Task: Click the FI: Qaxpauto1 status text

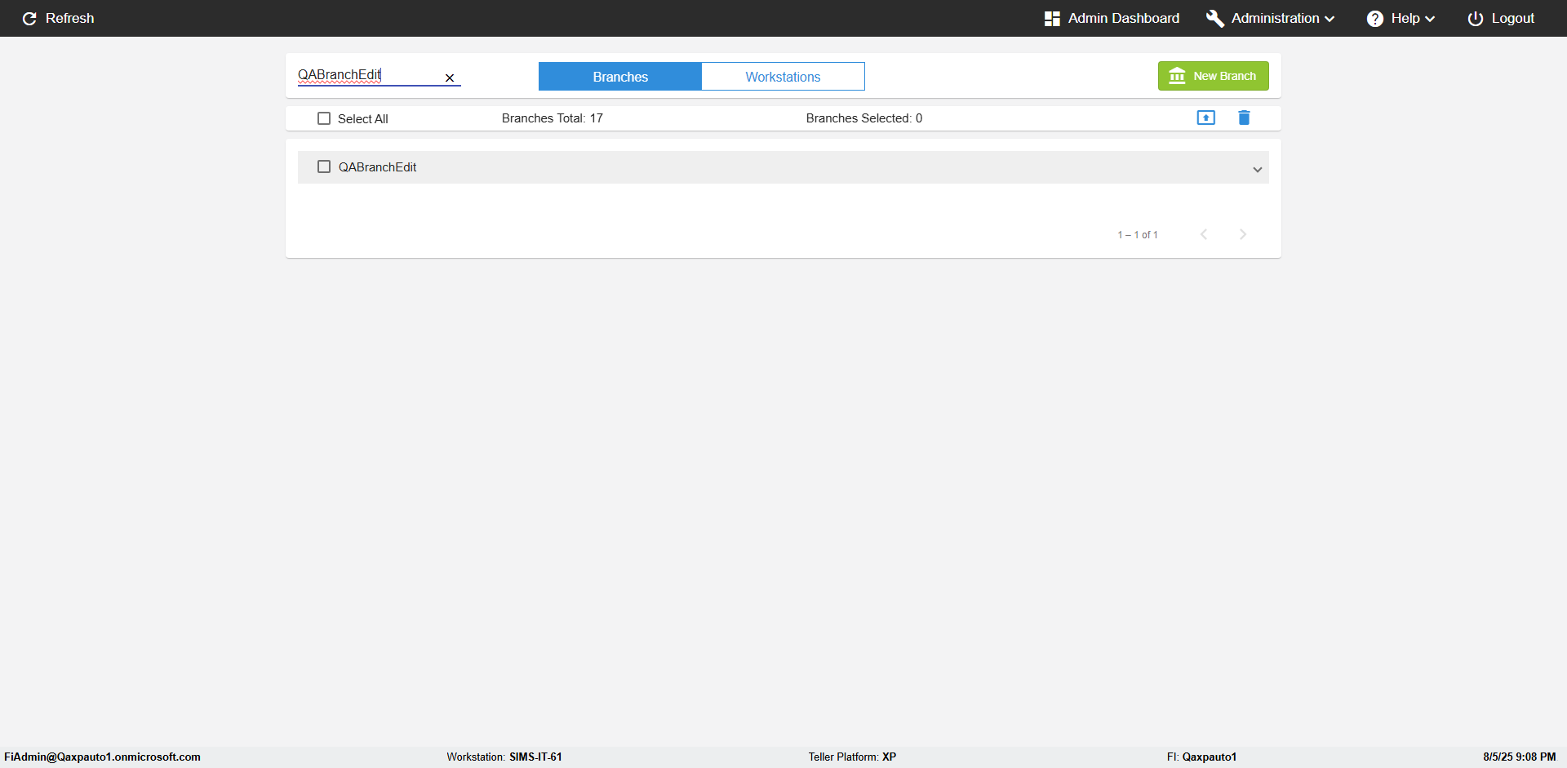Action: [1201, 757]
